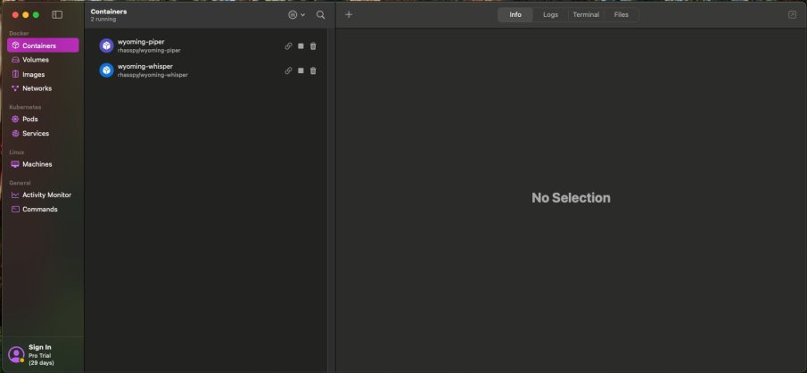Click the search magnifier icon
Screen dimensions: 807x373
[x=321, y=15]
